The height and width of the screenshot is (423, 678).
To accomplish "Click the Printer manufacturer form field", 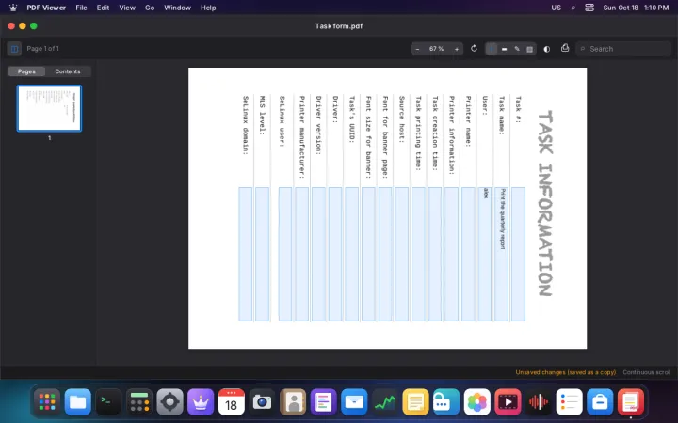I will click(302, 254).
